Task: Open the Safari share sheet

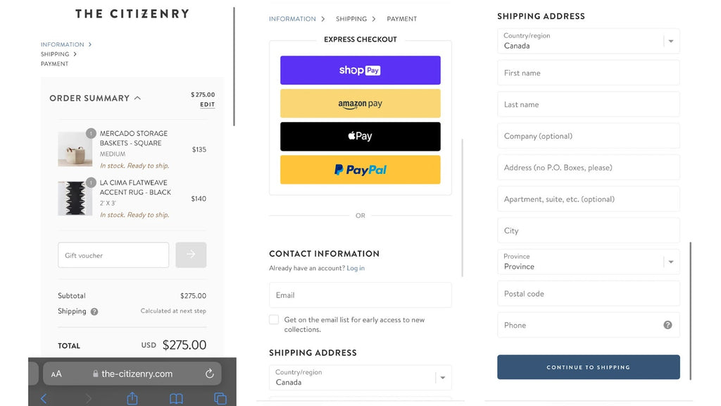Action: tap(132, 398)
